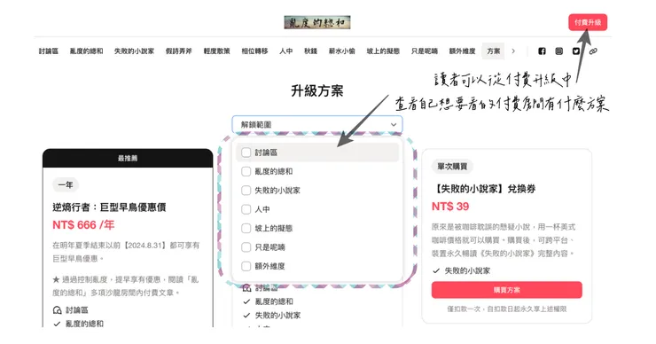This screenshot has height=344, width=656.
Task: Open the 假詩弄斧 tab
Action: [x=179, y=51]
